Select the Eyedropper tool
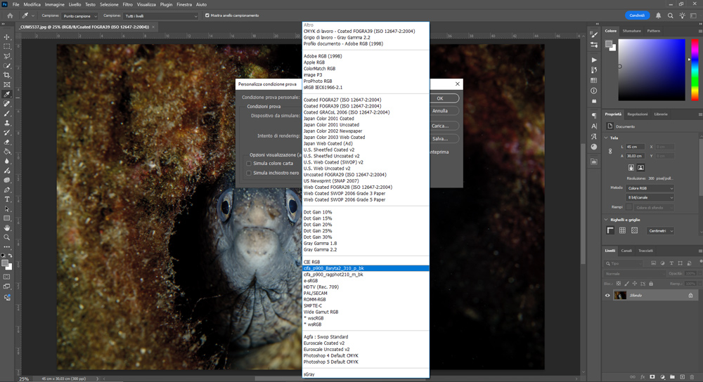 point(7,94)
